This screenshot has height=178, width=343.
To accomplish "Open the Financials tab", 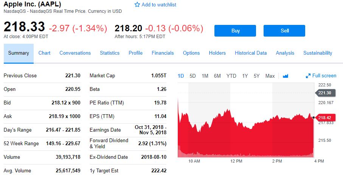I will (x=163, y=53).
